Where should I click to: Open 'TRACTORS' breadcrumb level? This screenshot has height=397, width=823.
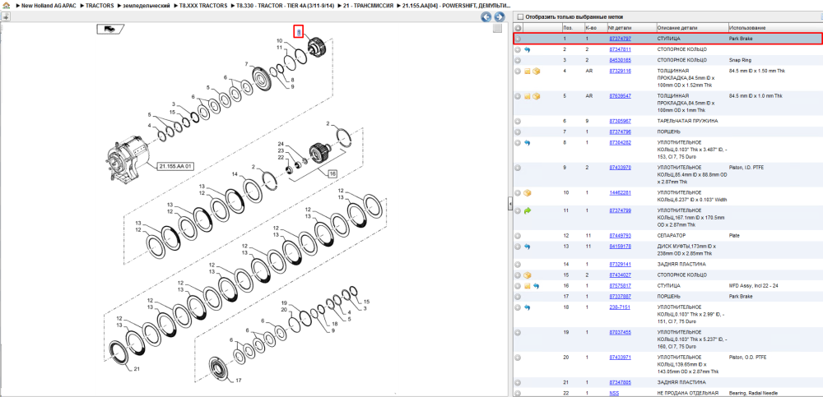pos(100,5)
